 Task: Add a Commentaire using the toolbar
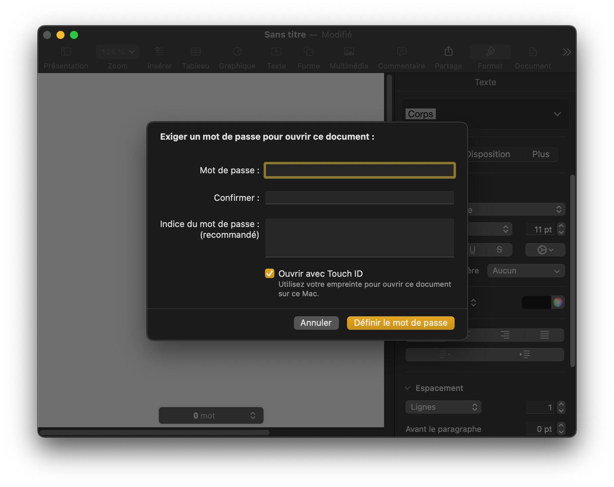click(x=401, y=57)
